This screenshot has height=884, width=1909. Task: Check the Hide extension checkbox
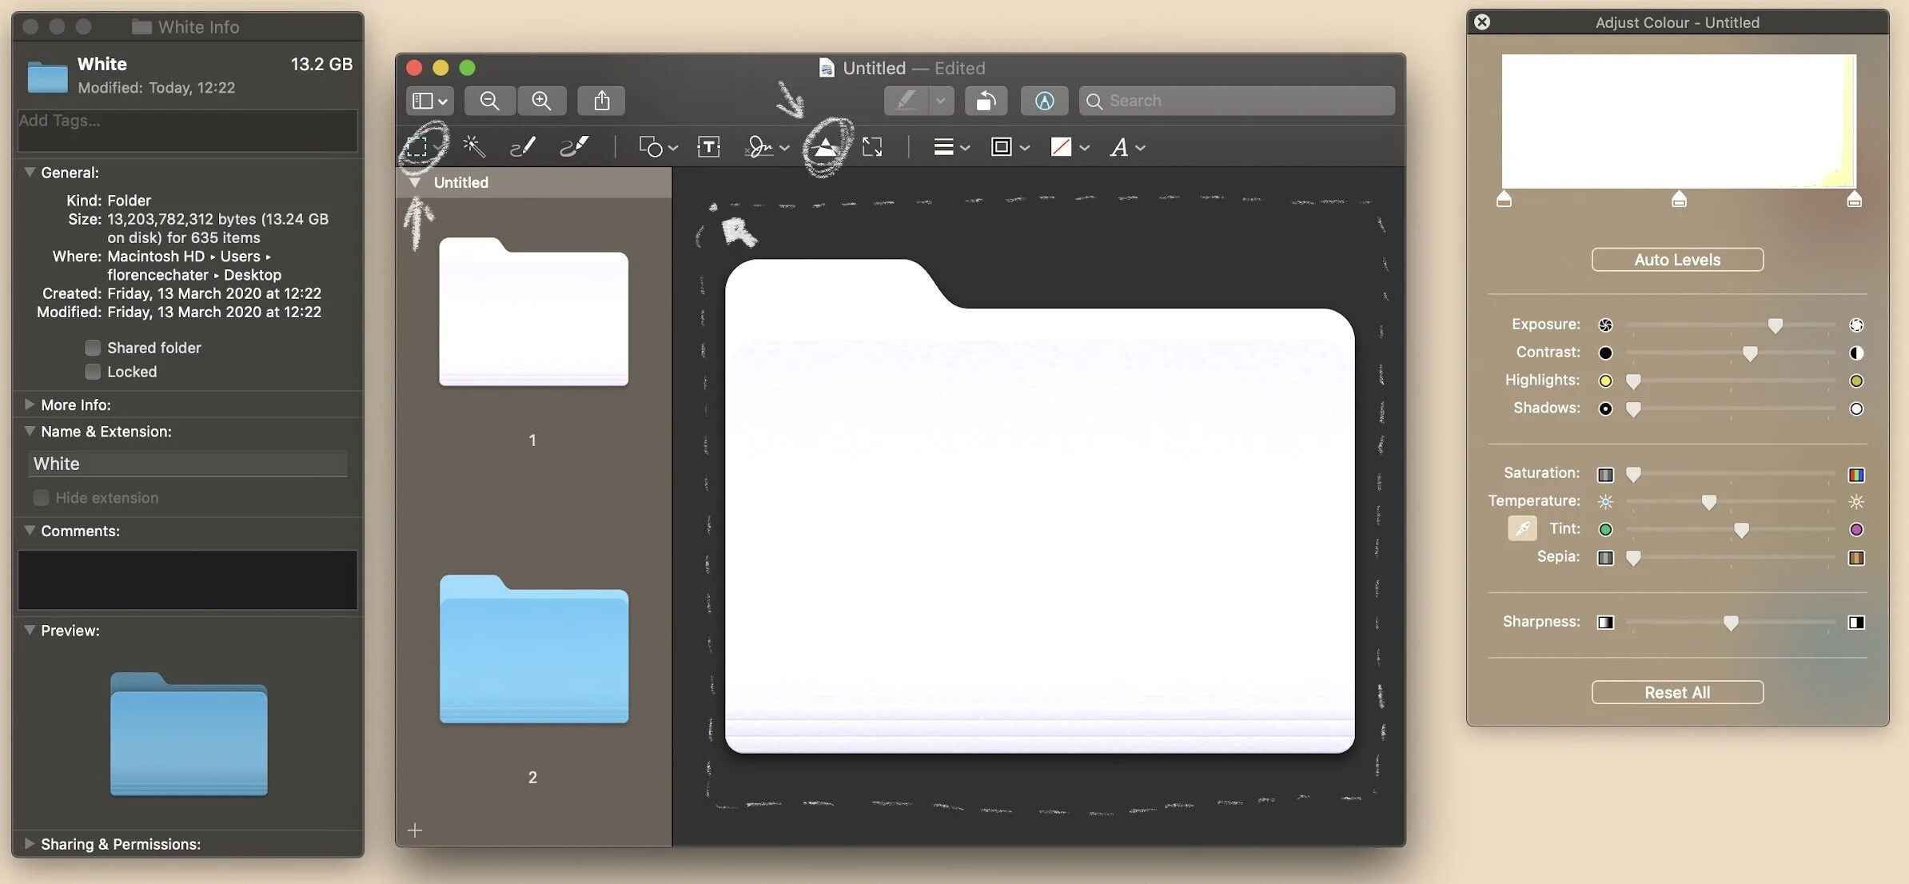(x=41, y=498)
